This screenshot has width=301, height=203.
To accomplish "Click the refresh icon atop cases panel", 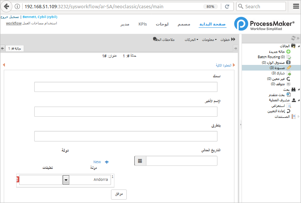I will click(293, 38).
